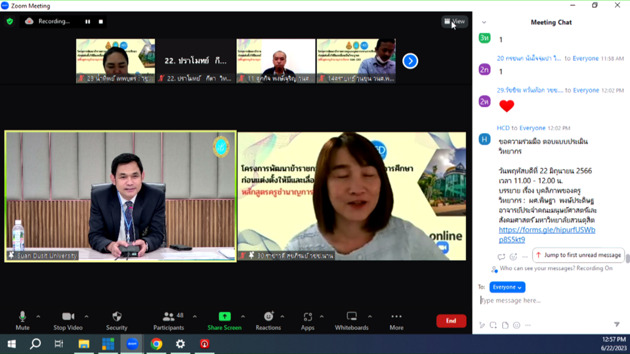The width and height of the screenshot is (630, 354).
Task: Pause the recording
Action: pyautogui.click(x=87, y=22)
